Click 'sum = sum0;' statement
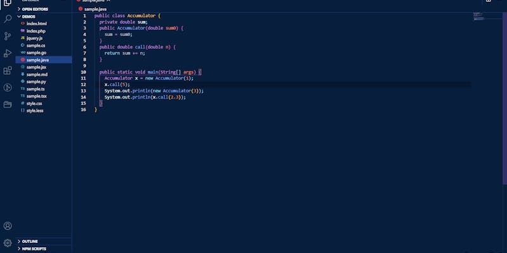The width and height of the screenshot is (507, 253). [x=119, y=35]
